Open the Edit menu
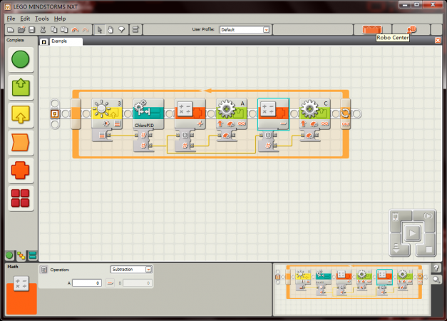 tap(25, 18)
